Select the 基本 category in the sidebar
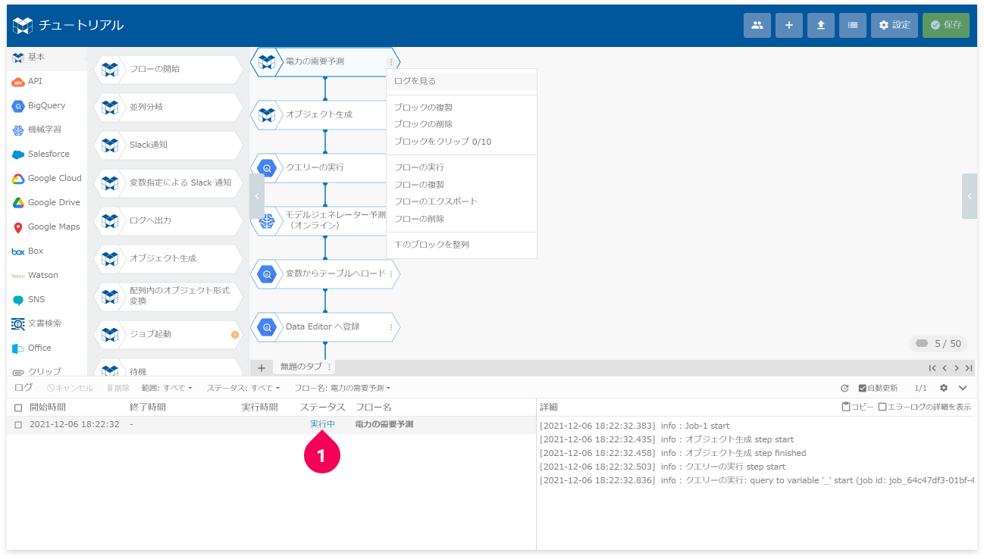This screenshot has height=559, width=984. pyautogui.click(x=47, y=58)
